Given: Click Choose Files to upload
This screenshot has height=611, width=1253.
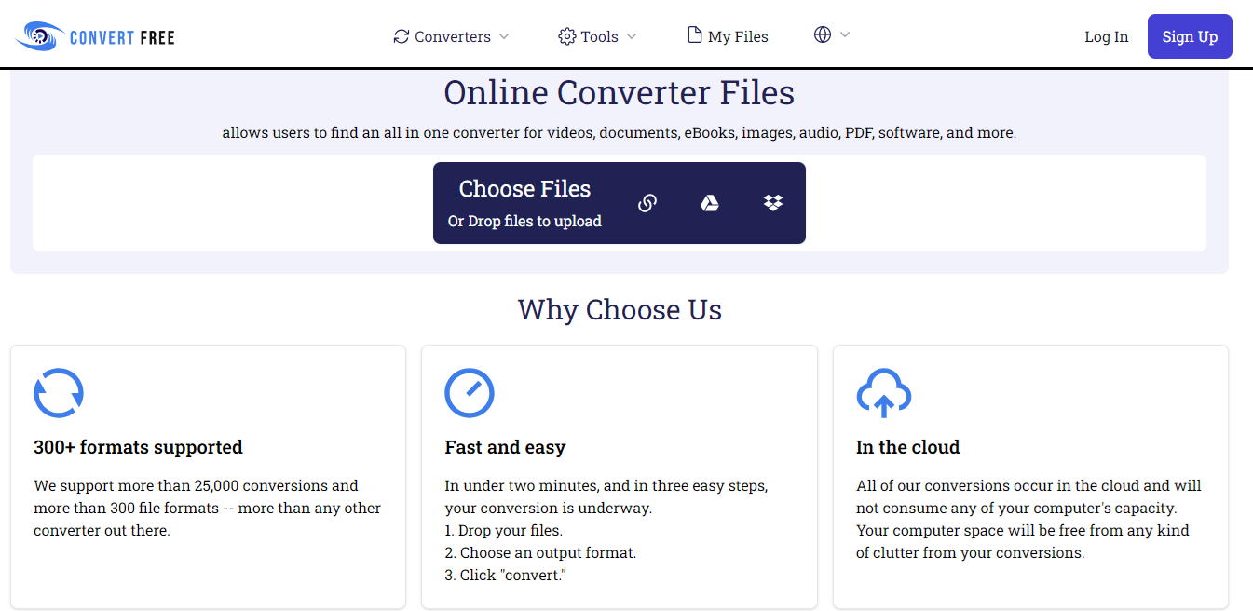Looking at the screenshot, I should pos(524,190).
